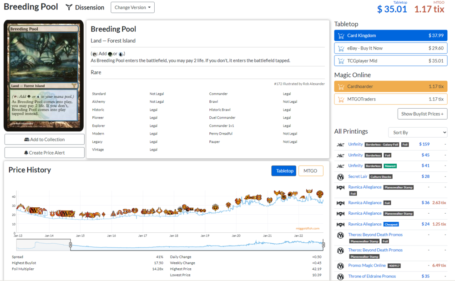Click the Breeding Pool card image

(44, 75)
